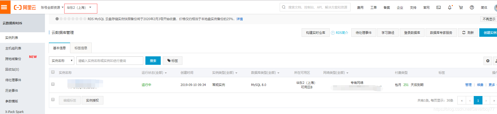Click 登录数据库 button
The image size is (497, 114).
[412, 33]
